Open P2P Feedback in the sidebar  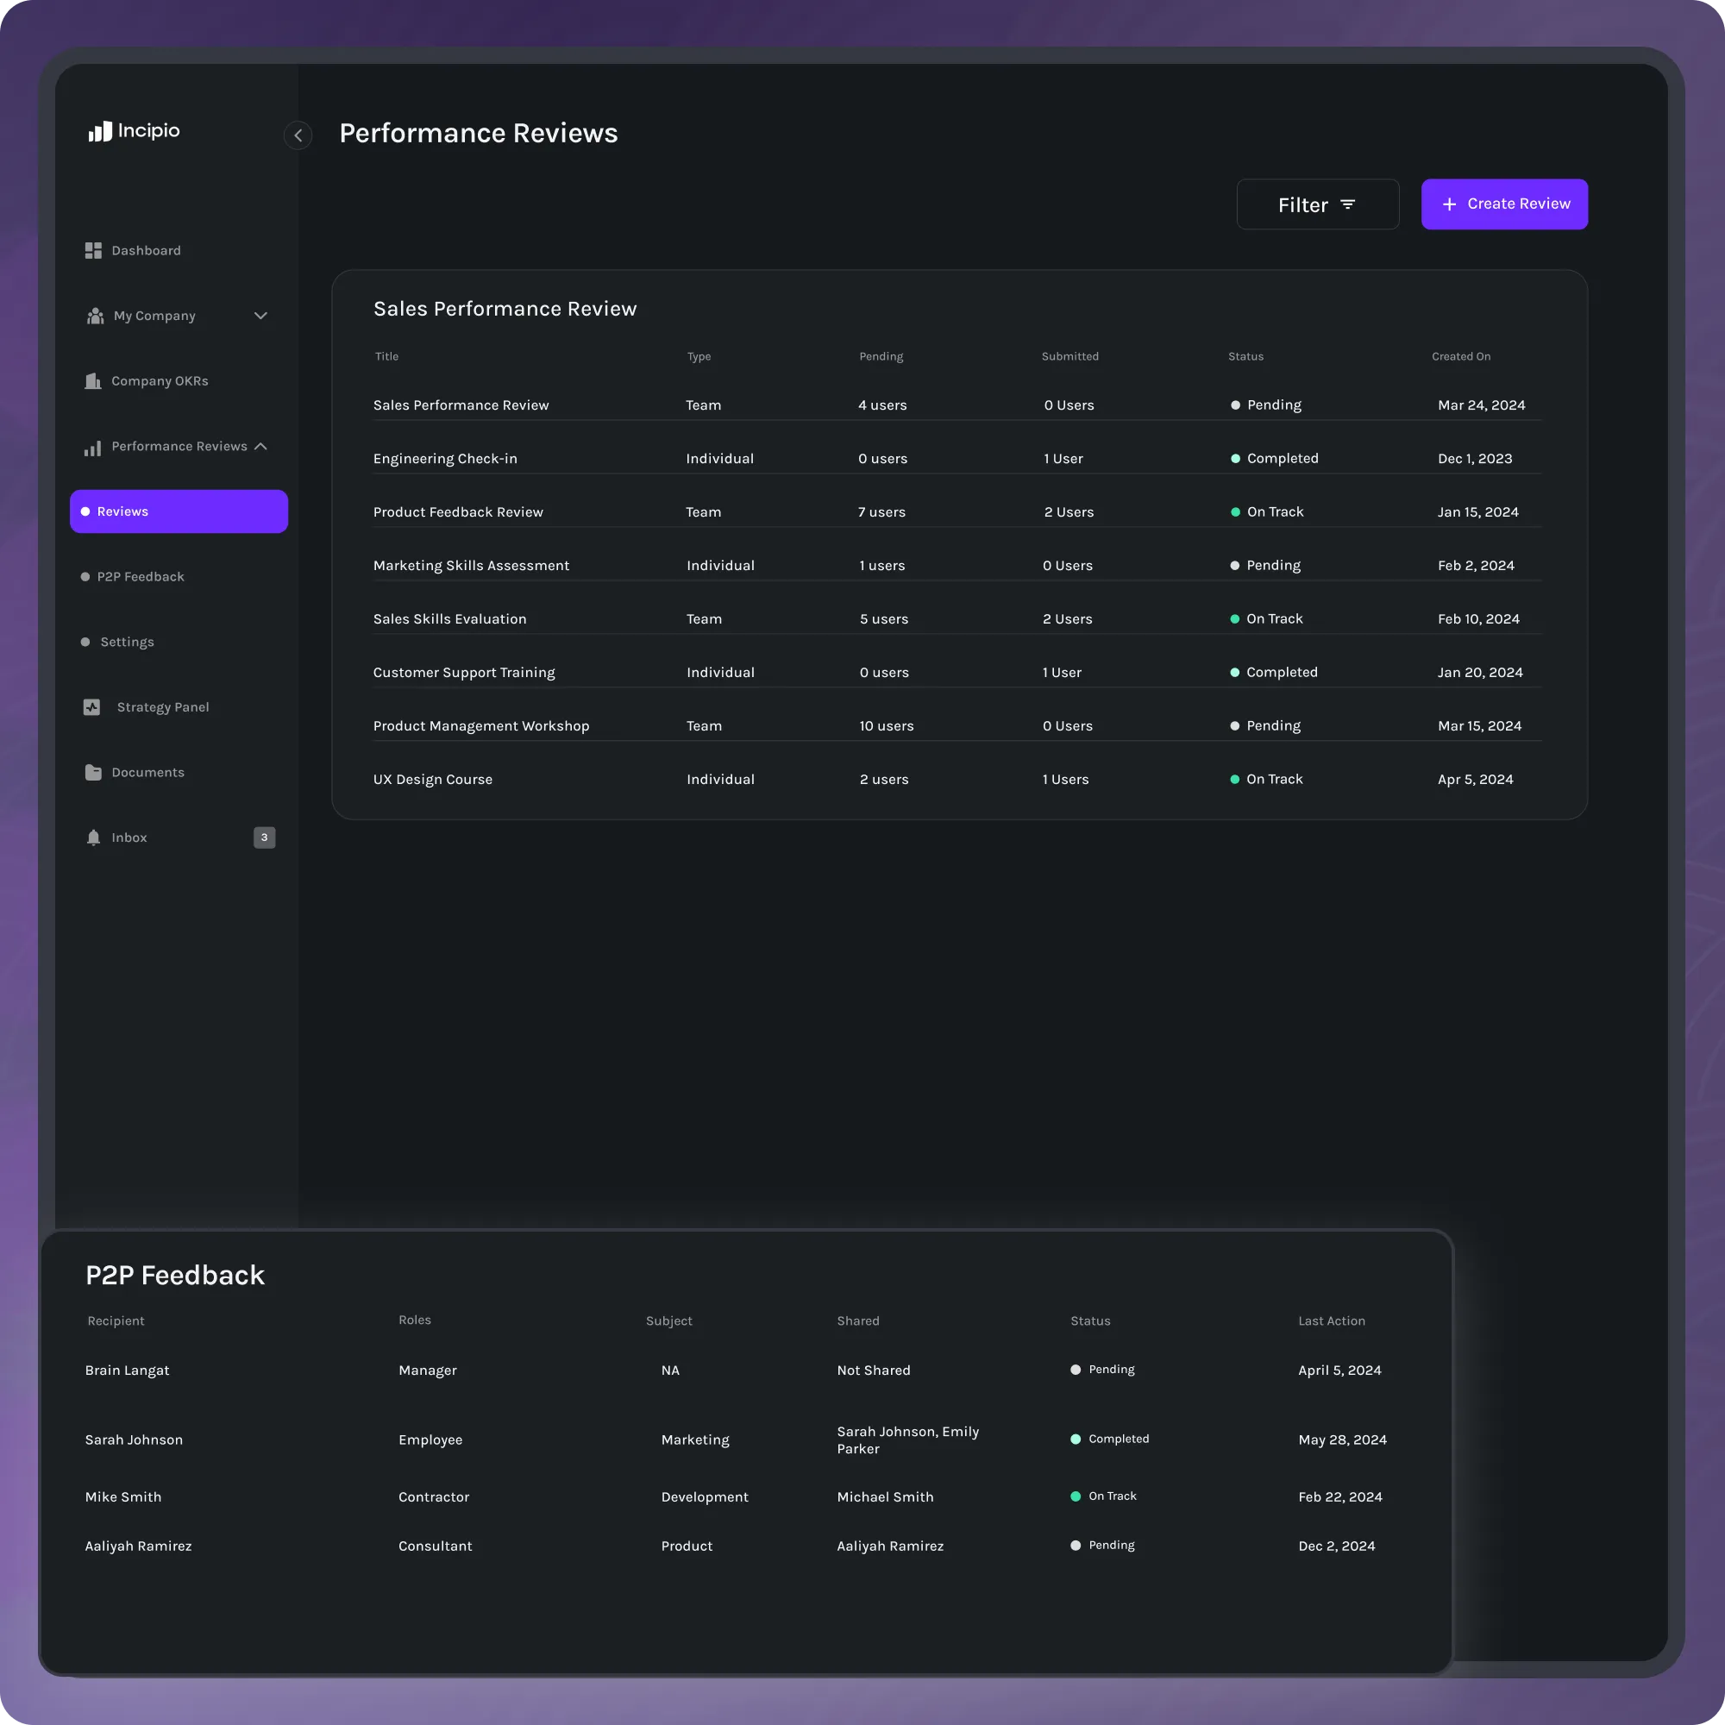(141, 577)
